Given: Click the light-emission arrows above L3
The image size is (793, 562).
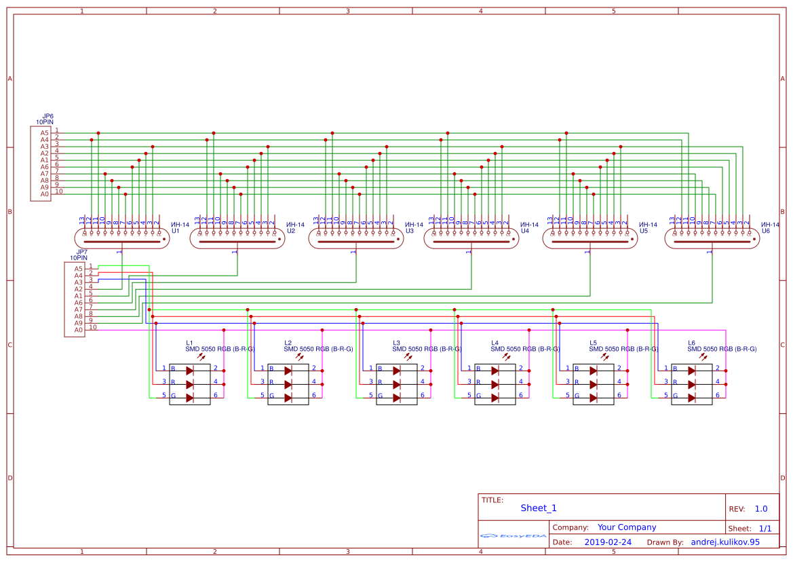Looking at the screenshot, I should (x=408, y=356).
